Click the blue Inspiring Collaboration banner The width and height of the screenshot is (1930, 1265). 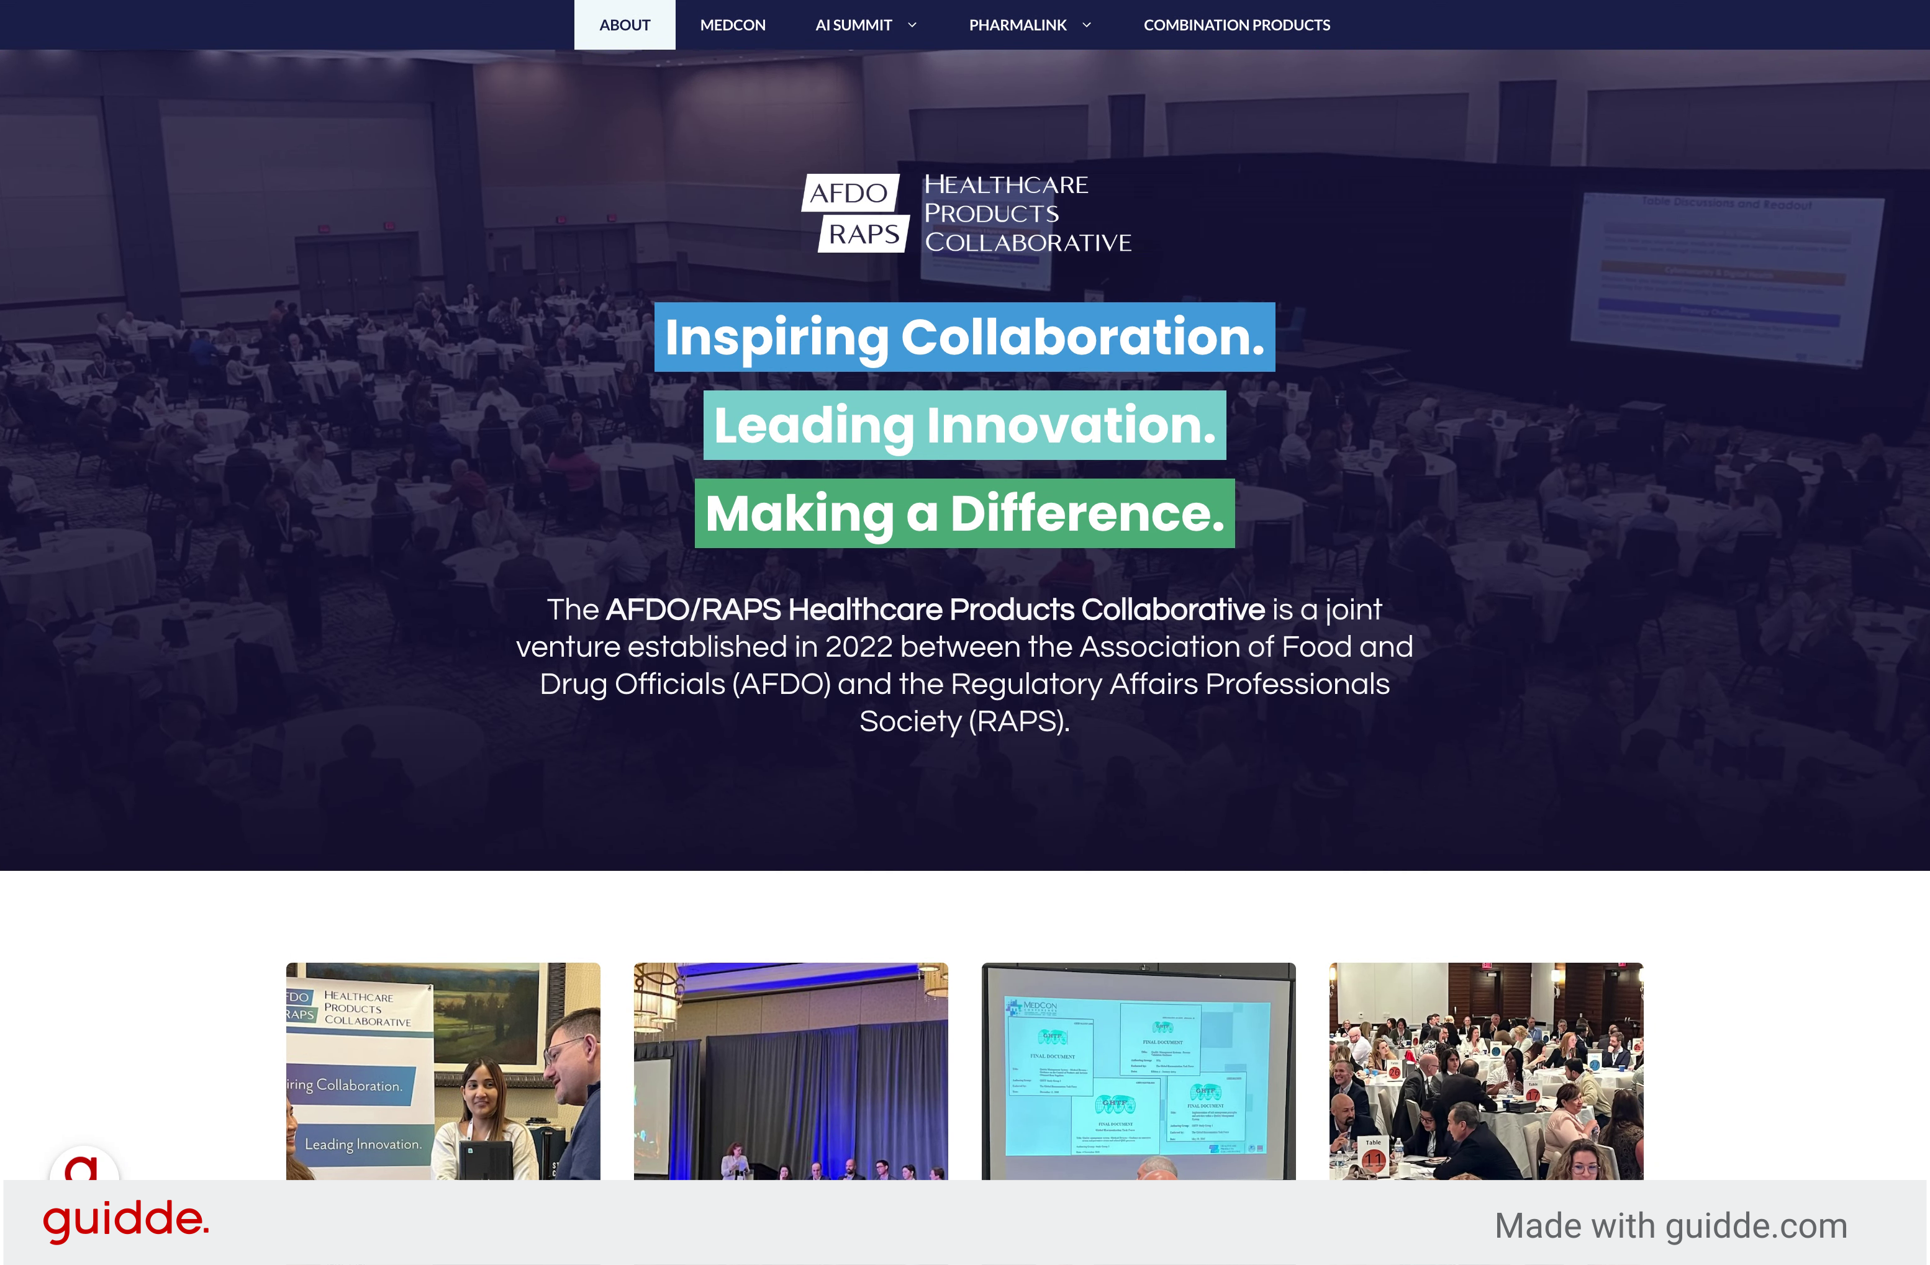[x=964, y=337]
